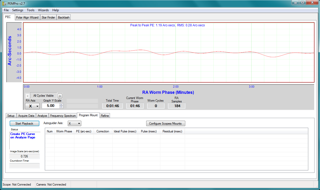Click the Num column header
Screen dimensions: 320x190
point(50,131)
